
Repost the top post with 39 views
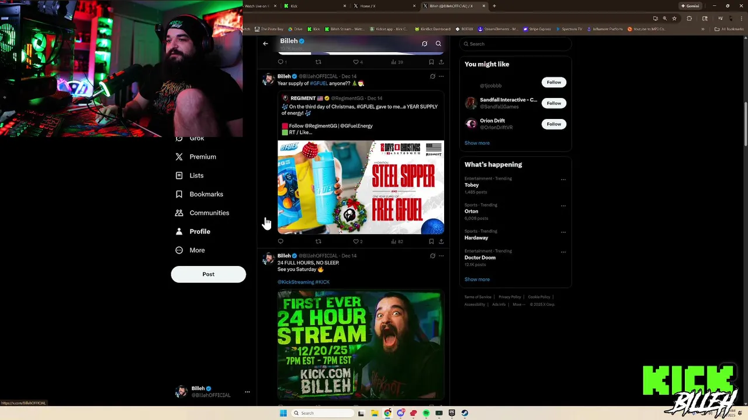(318, 62)
